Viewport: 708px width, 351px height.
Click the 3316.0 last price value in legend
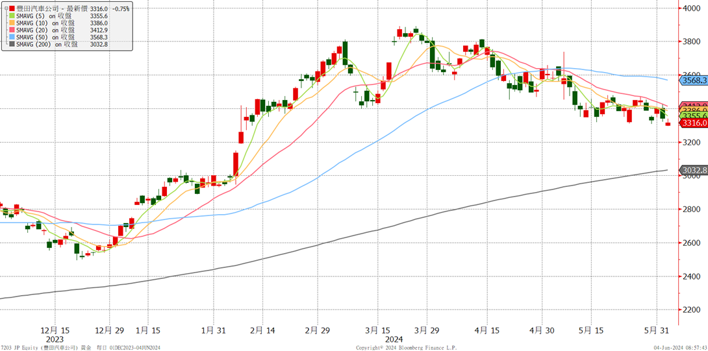pyautogui.click(x=99, y=8)
